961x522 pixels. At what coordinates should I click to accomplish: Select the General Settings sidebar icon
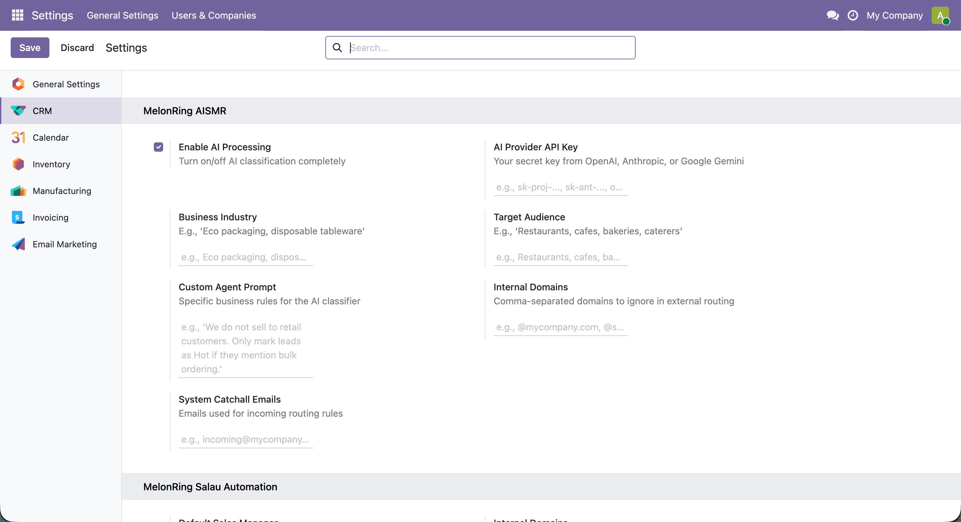pyautogui.click(x=18, y=84)
